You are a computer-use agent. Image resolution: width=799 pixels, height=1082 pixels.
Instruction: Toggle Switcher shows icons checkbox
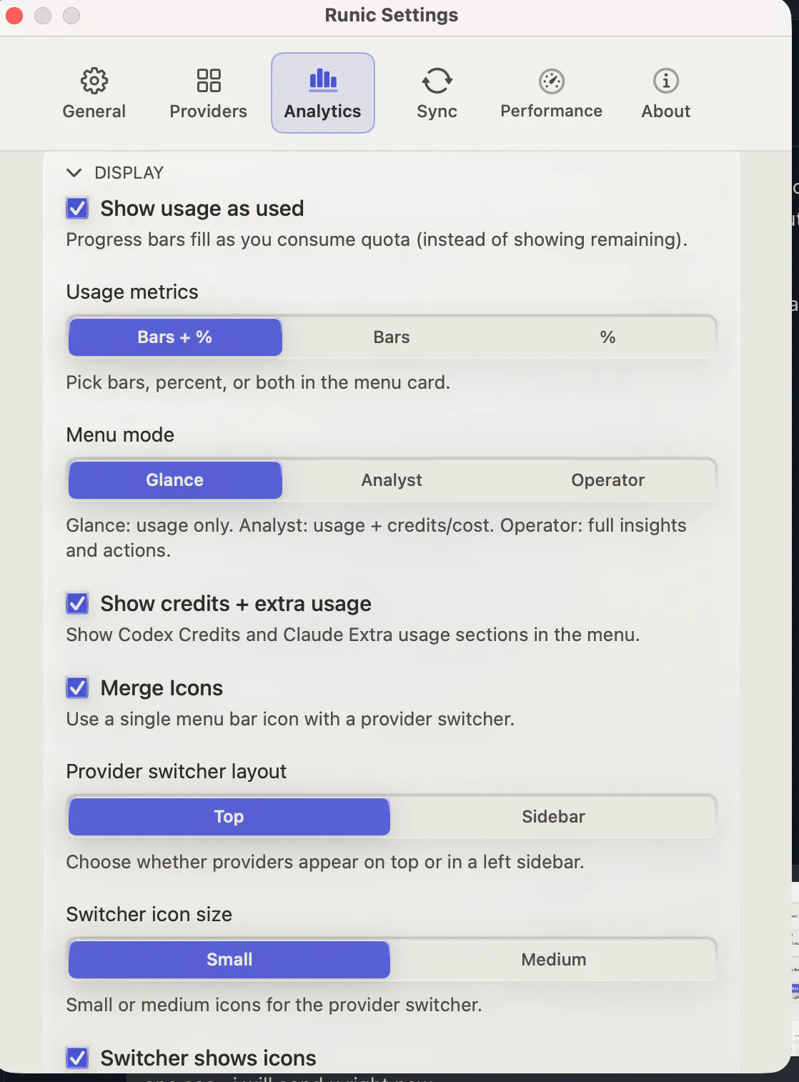(77, 1058)
